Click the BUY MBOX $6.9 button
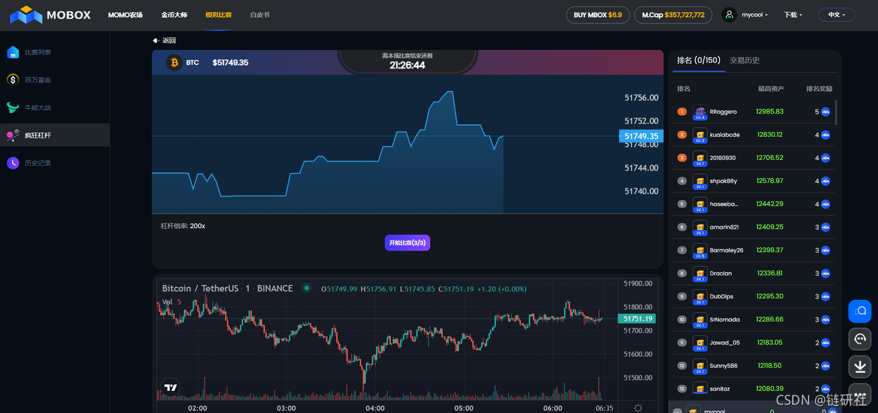The width and height of the screenshot is (878, 413). (x=598, y=14)
